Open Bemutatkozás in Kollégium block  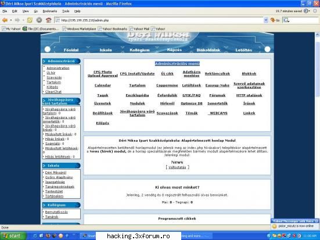[56, 212]
